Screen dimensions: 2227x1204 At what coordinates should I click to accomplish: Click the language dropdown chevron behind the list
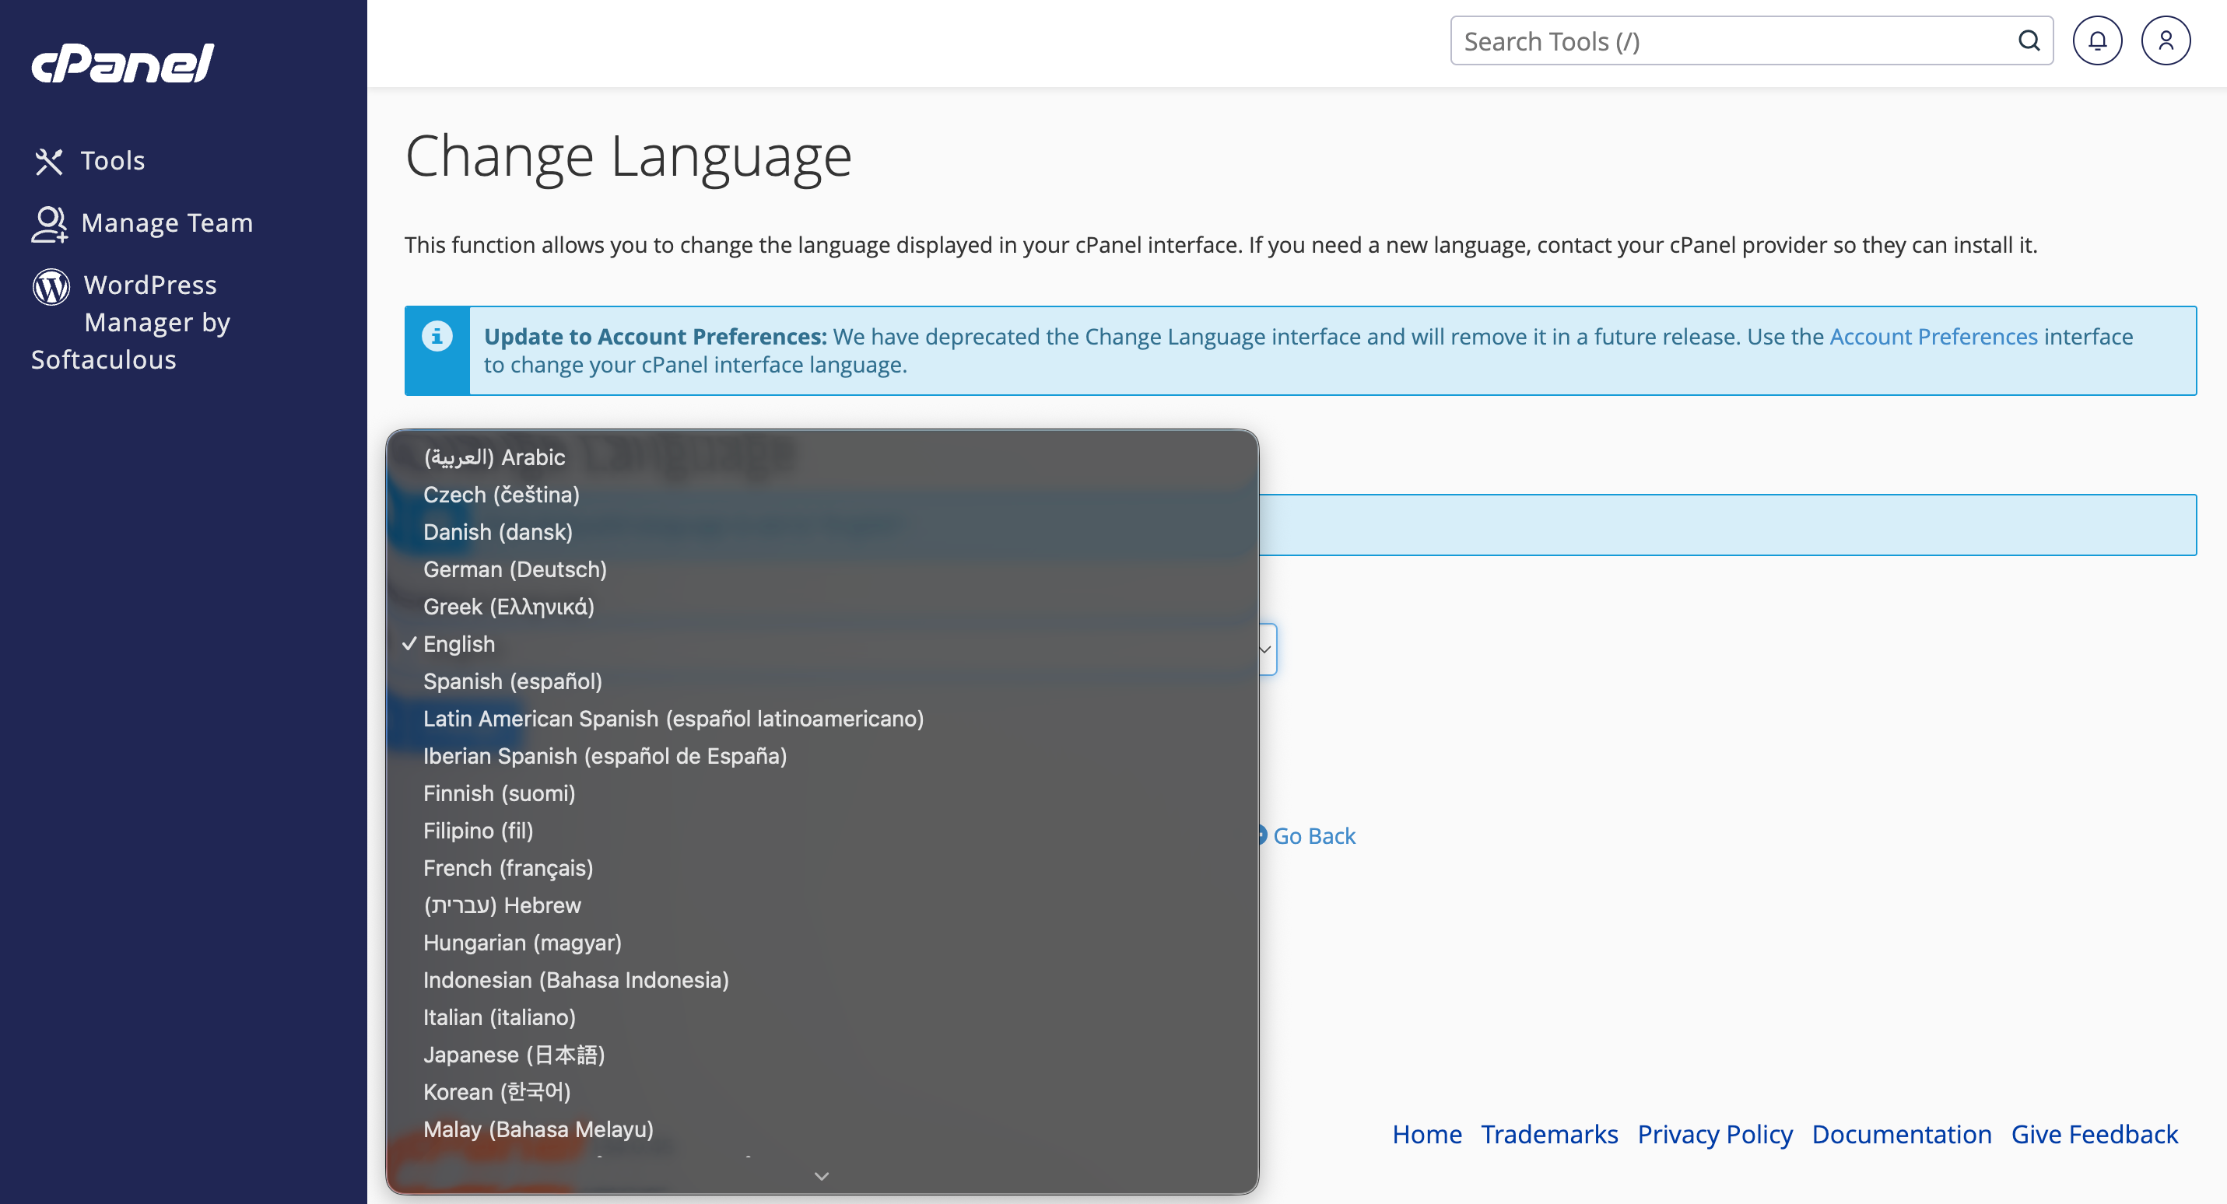point(1266,649)
